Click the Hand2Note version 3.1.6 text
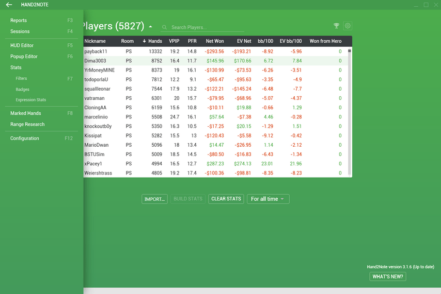The image size is (441, 294). (x=401, y=267)
